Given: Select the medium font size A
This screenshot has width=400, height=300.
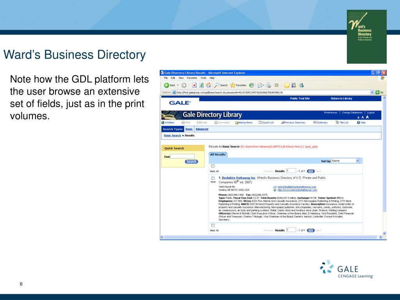Looking at the screenshot, I should (x=362, y=117).
